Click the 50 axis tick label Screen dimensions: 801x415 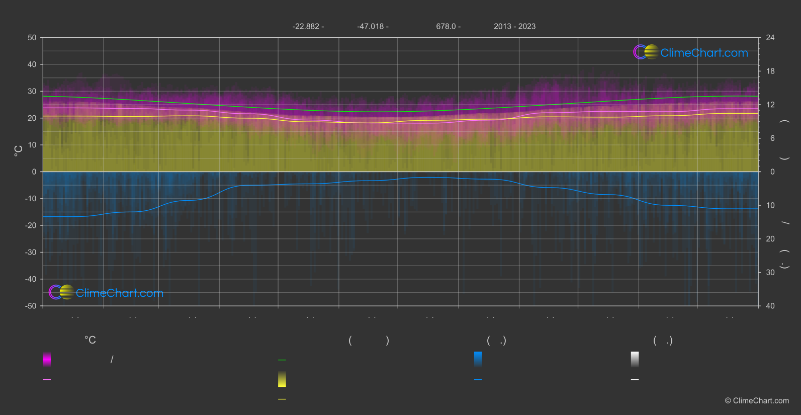tap(32, 38)
